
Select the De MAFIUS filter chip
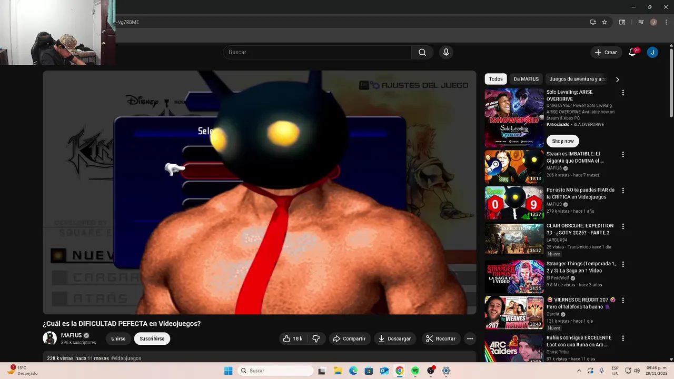coord(526,79)
